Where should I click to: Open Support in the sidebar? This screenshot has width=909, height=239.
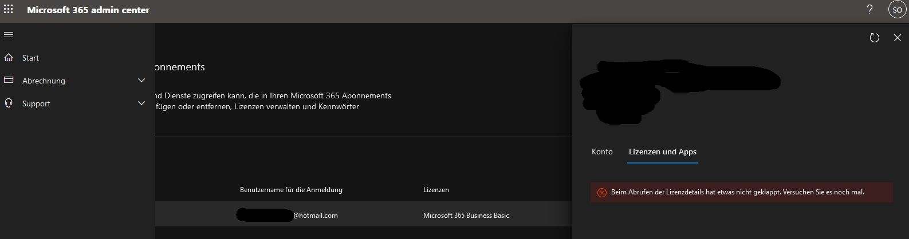tap(36, 103)
